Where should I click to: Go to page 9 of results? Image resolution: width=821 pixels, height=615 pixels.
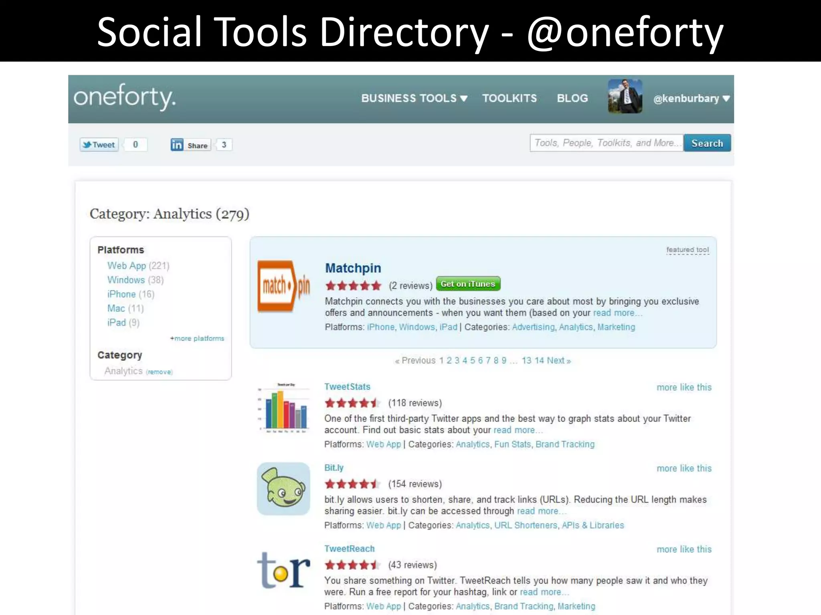504,360
